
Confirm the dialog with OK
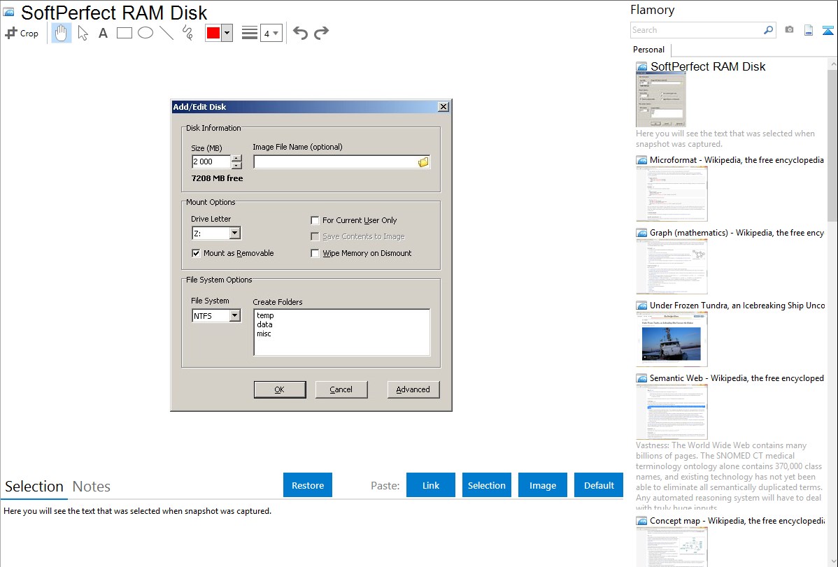click(280, 389)
